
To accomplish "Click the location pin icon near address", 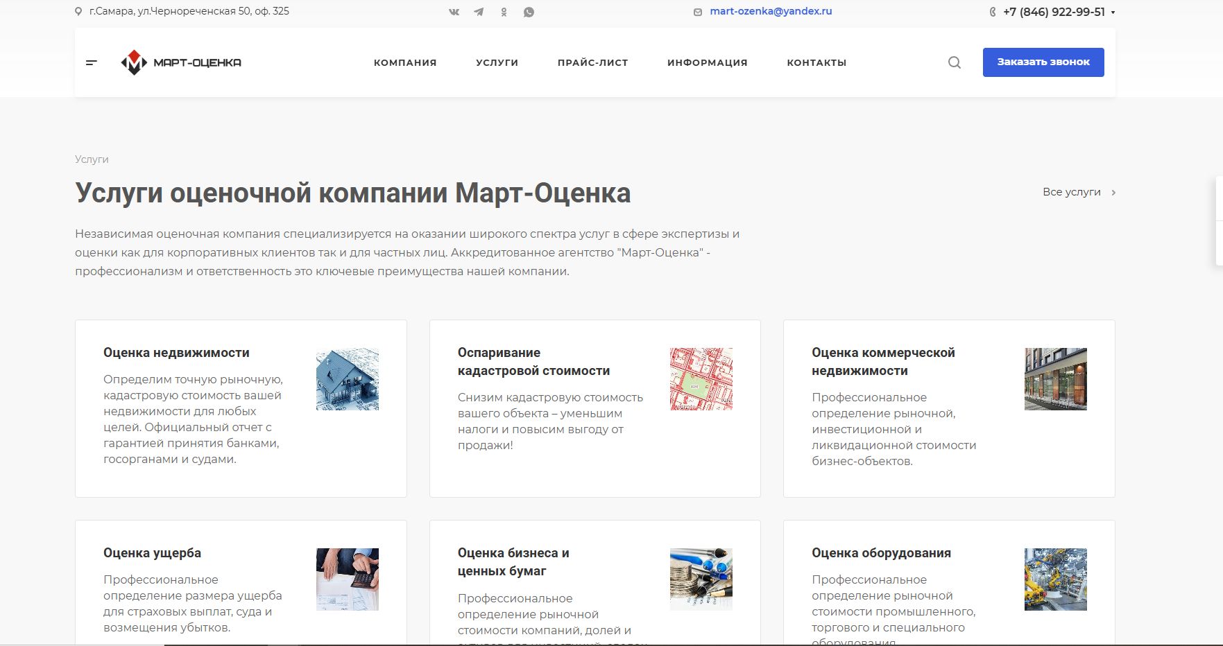I will click(x=78, y=12).
